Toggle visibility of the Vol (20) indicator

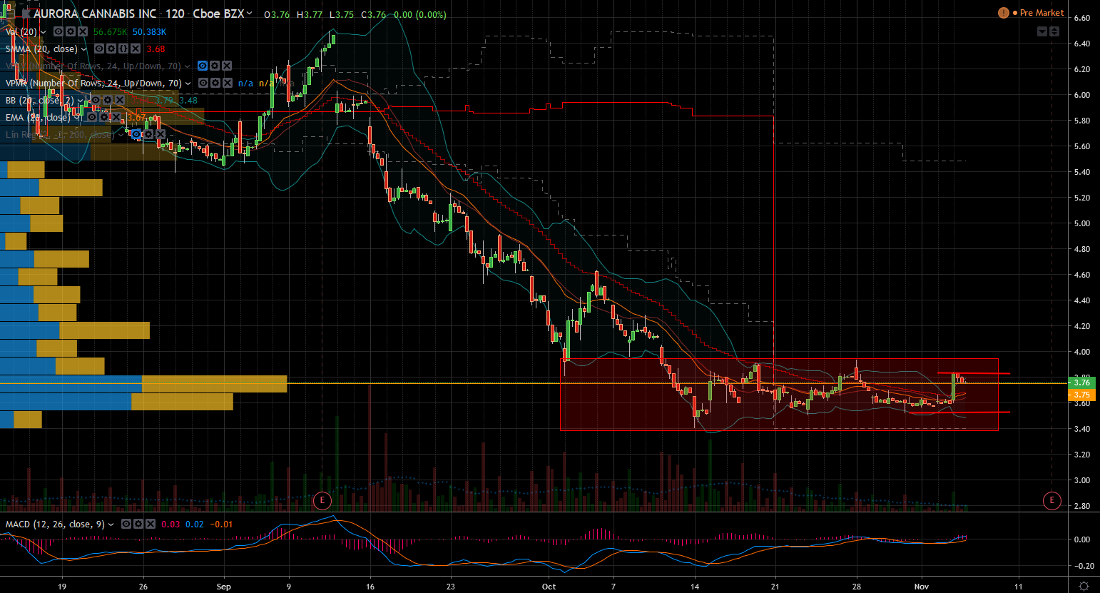(x=58, y=32)
